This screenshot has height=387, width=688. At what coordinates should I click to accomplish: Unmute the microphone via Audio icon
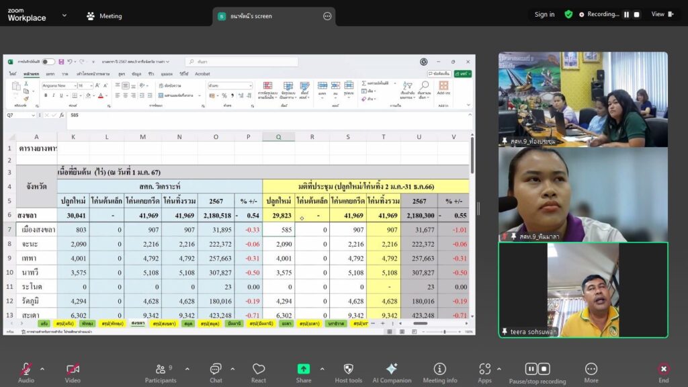26,369
